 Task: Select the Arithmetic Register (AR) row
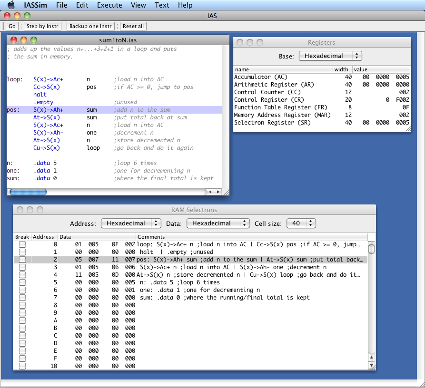coord(321,85)
